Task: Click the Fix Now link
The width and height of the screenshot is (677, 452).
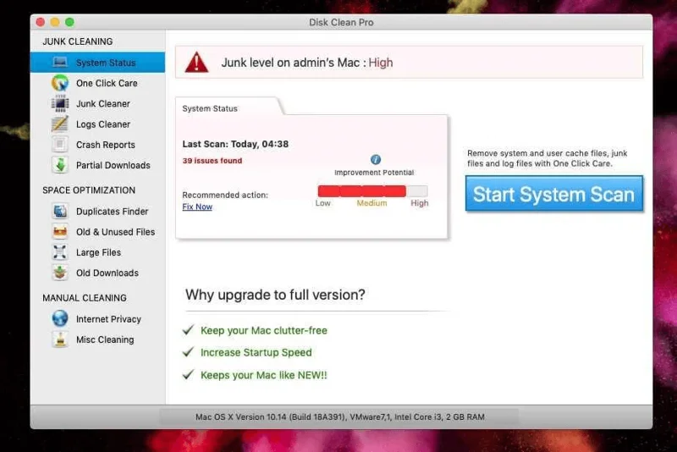Action: [x=197, y=207]
